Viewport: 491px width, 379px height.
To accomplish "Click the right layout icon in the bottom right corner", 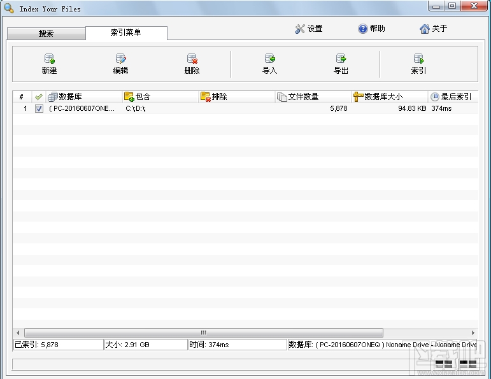I will click(x=468, y=364).
